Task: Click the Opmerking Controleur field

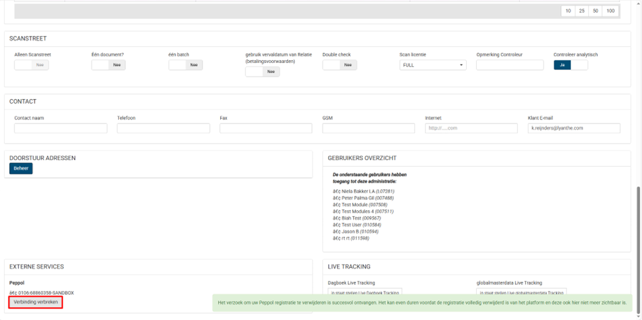Action: (510, 65)
